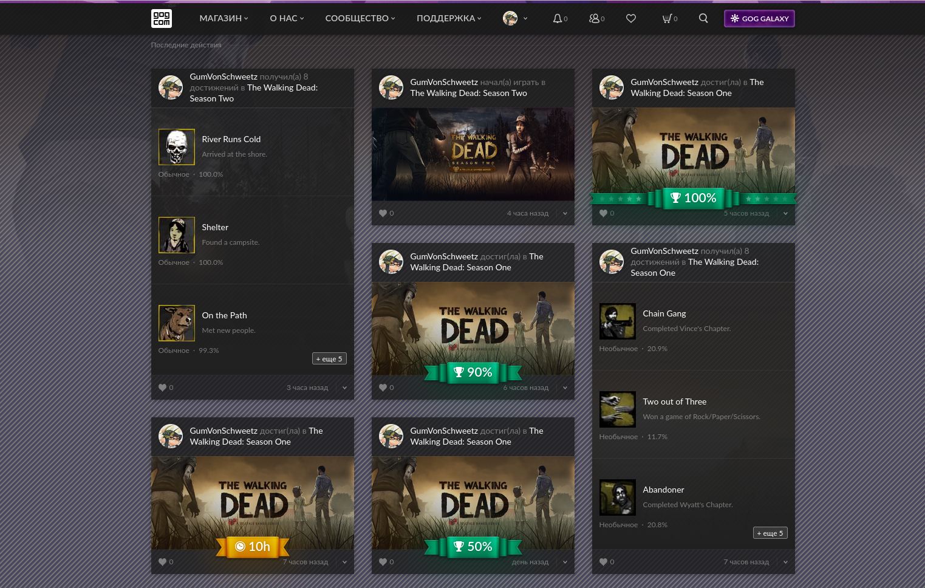Click the avatar on the 10h playtime card
The width and height of the screenshot is (925, 588).
171,436
